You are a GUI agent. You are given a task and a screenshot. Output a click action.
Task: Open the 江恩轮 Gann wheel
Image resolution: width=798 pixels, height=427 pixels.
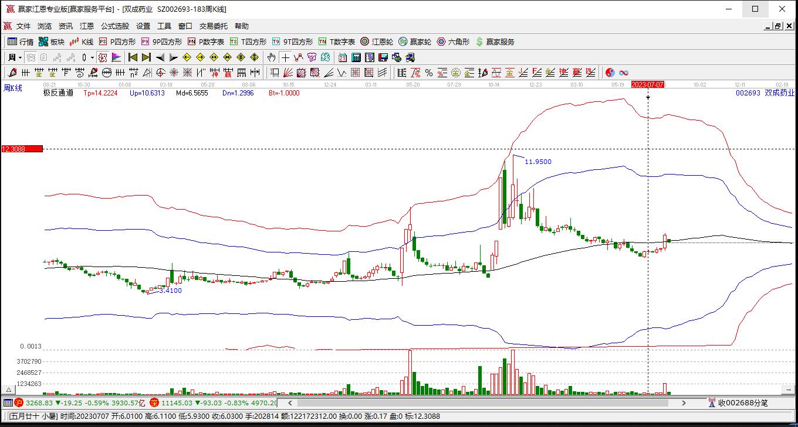(377, 42)
